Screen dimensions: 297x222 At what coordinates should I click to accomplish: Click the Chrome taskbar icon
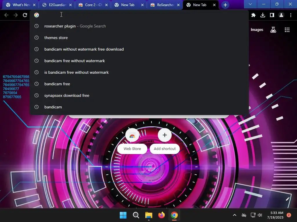(x=174, y=215)
